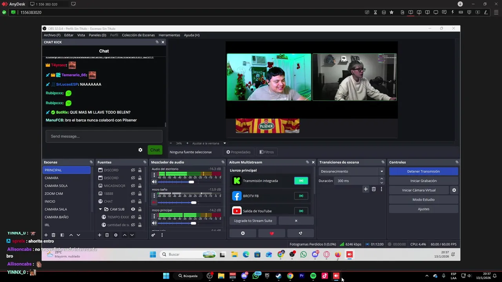Open the scene filters icon in Escenas toolbar
Viewport: 502px width, 282px height.
(62, 235)
